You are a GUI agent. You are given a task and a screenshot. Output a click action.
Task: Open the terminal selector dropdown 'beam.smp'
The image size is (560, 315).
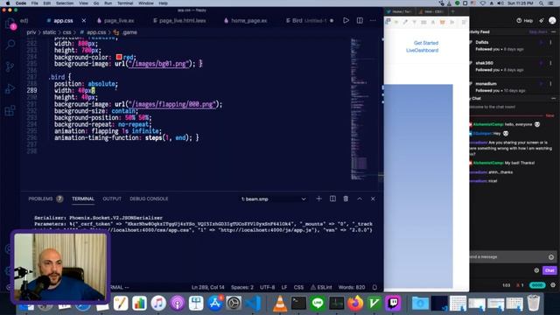click(273, 199)
